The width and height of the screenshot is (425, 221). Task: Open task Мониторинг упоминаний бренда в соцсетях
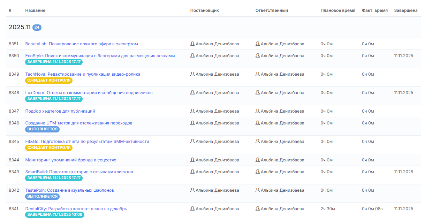coord(70,160)
